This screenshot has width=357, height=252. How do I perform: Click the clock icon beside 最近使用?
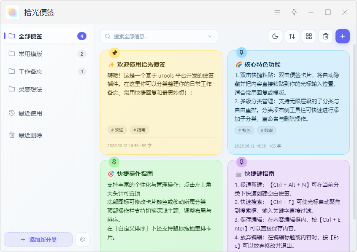pos(12,113)
